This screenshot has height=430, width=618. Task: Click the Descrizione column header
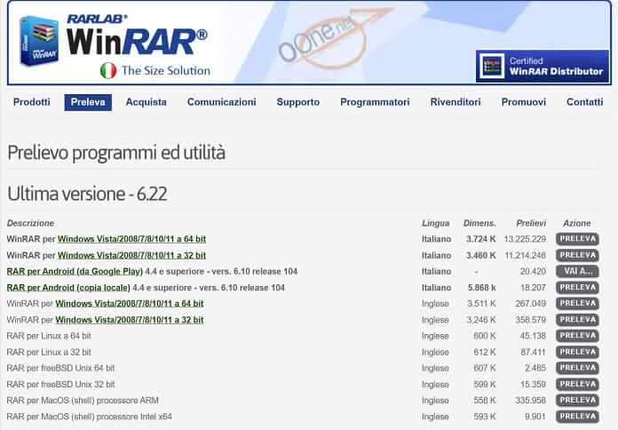coord(30,223)
